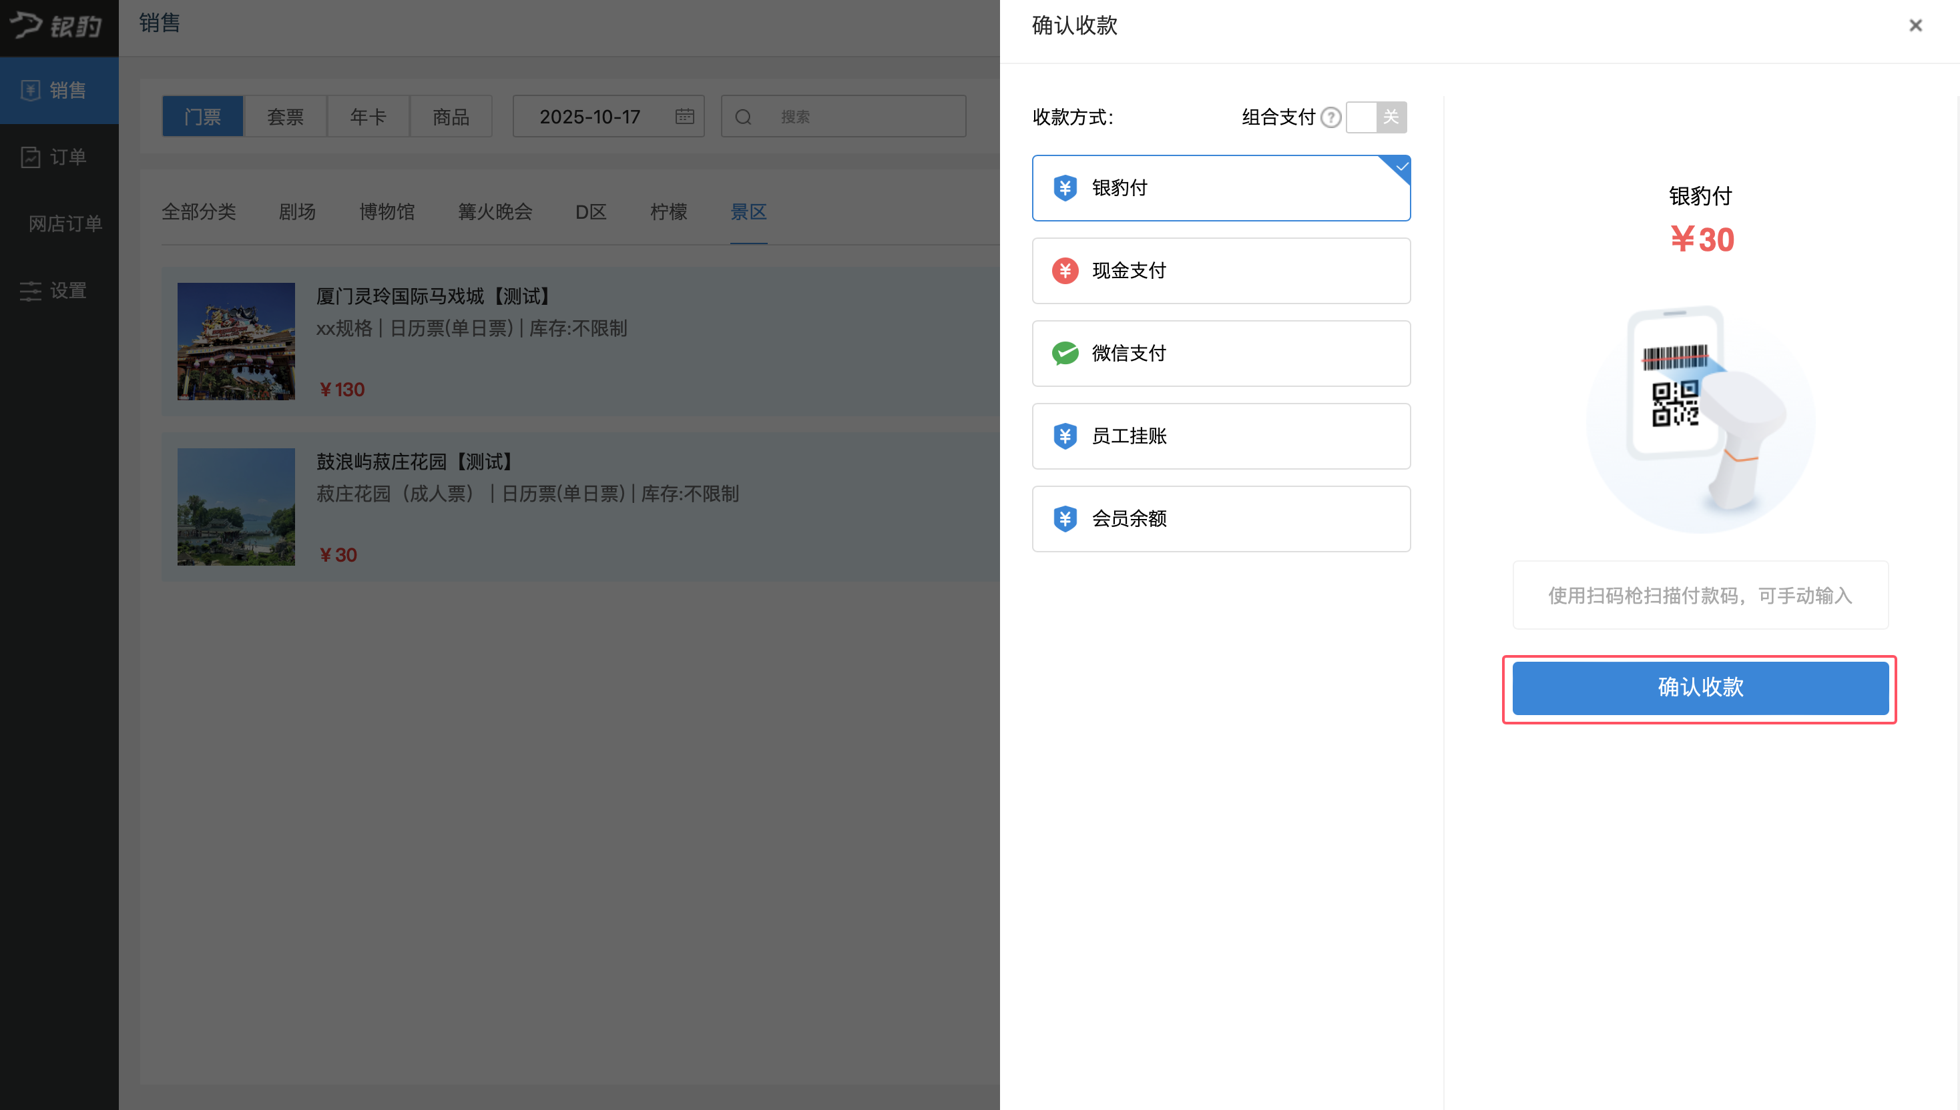This screenshot has height=1110, width=1960.
Task: Open 网店订单 in the sidebar
Action: point(65,223)
